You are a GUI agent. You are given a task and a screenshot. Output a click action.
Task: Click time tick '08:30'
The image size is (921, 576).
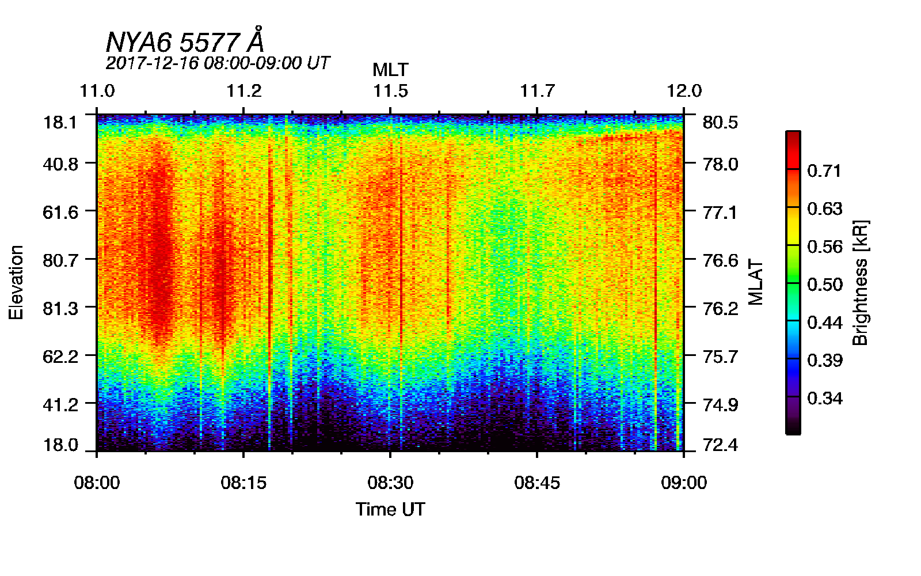tap(391, 483)
